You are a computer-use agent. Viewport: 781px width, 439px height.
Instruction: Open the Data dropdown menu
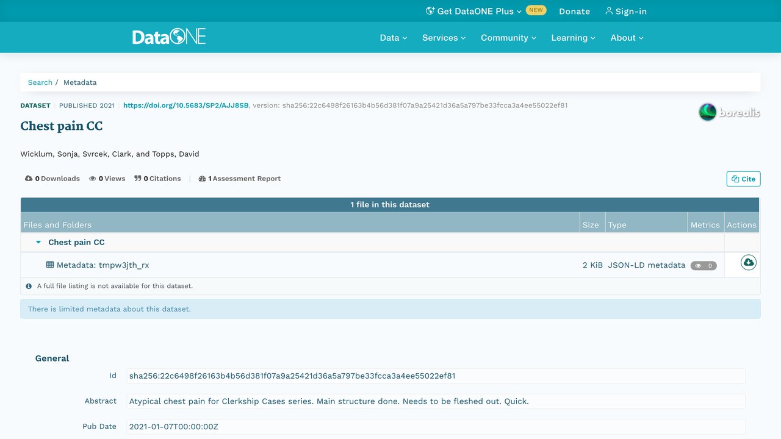click(394, 38)
